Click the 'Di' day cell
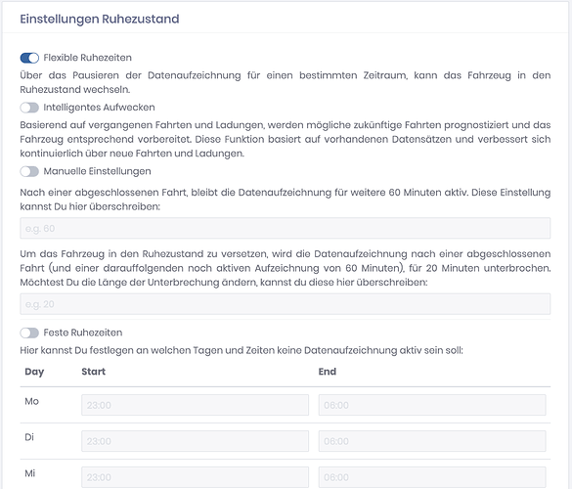This screenshot has height=489, width=572. tap(29, 437)
